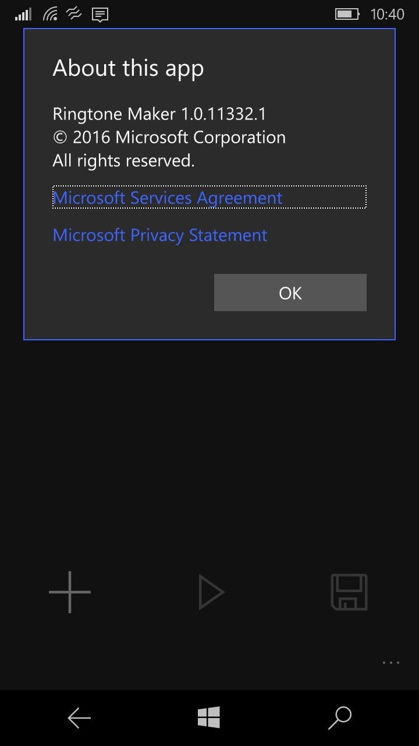Tap the plus icon to add a song
This screenshot has width=419, height=746.
click(70, 592)
